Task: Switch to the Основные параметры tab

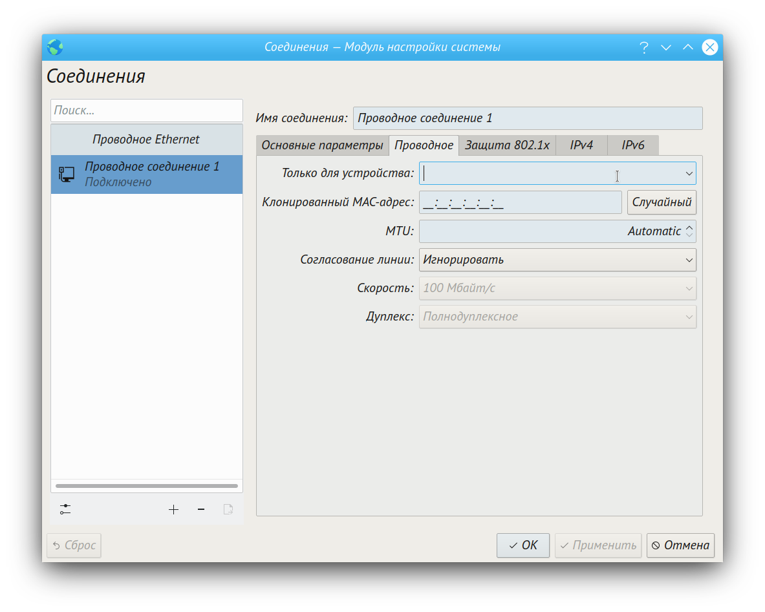Action: [322, 145]
